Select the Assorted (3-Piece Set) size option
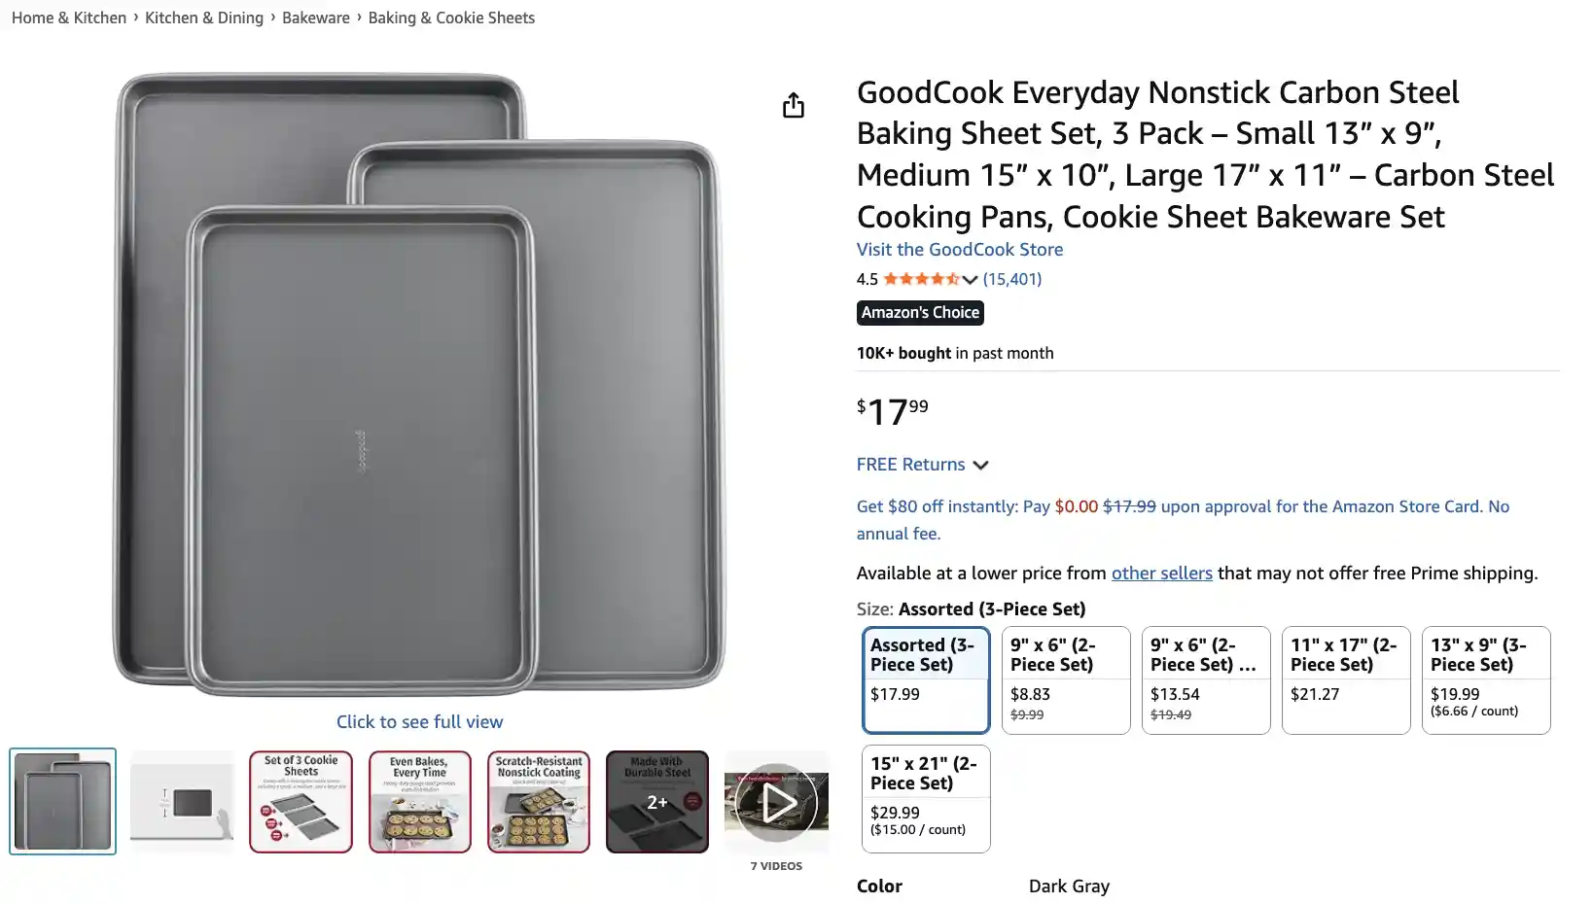The image size is (1593, 904). click(925, 679)
